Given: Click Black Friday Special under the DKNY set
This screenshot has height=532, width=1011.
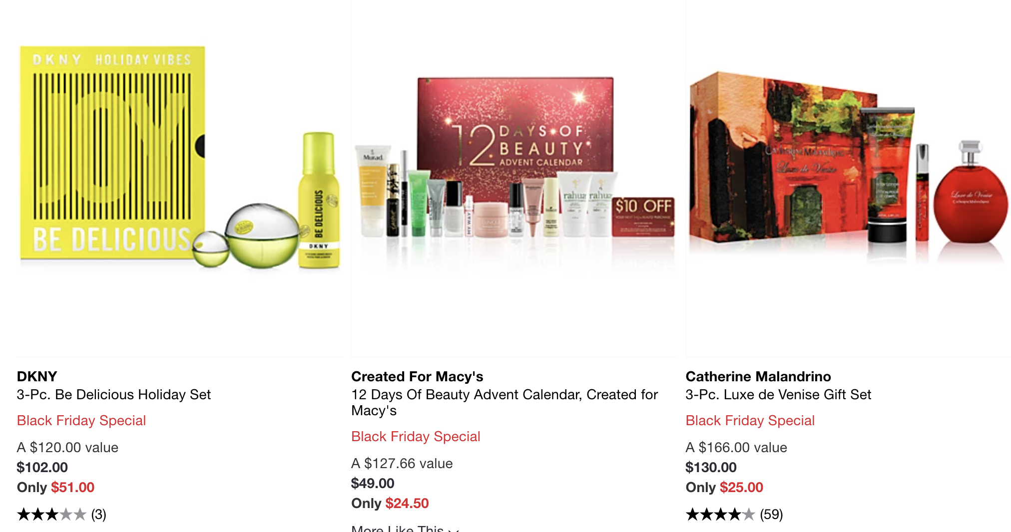Looking at the screenshot, I should click(81, 421).
